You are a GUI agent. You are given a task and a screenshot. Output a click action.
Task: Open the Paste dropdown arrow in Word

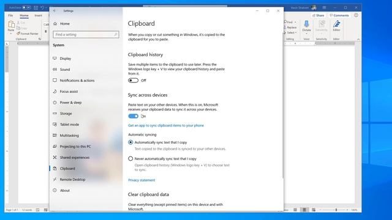click(11, 34)
